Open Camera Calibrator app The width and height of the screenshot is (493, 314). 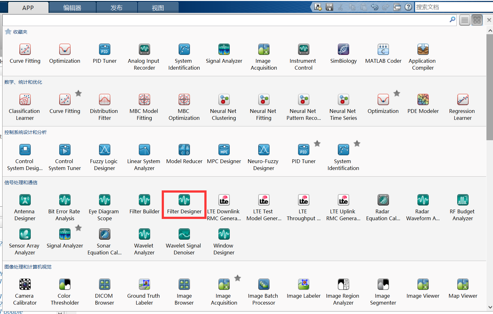pos(25,292)
